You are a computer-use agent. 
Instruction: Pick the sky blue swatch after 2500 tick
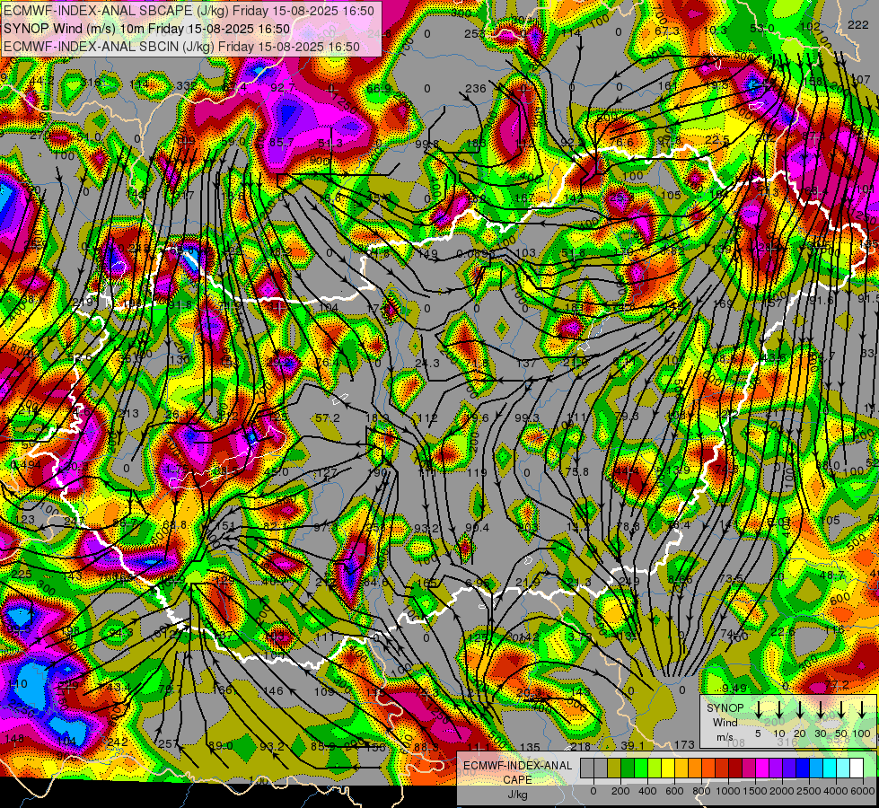click(815, 768)
